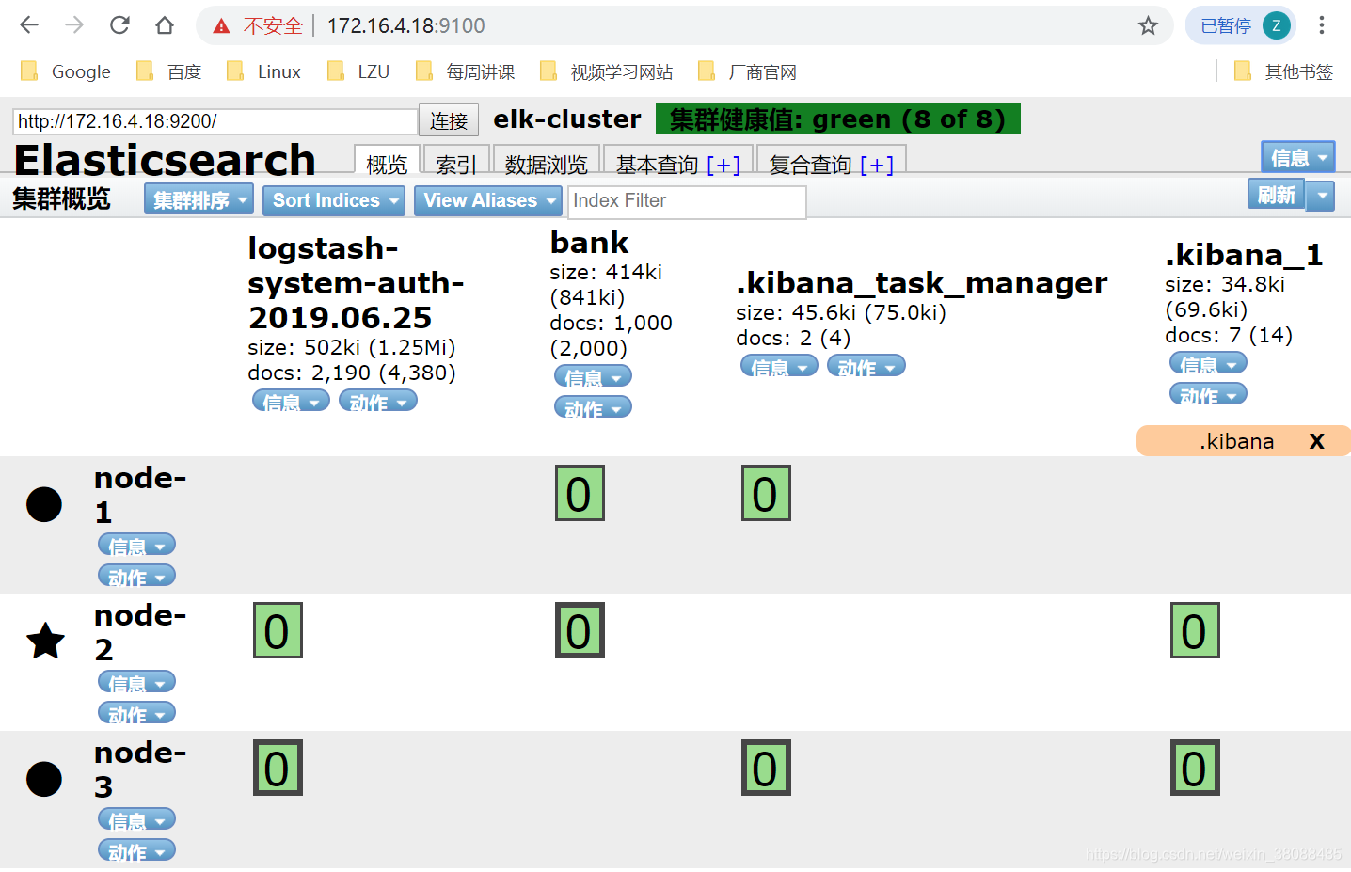
Task: Open logstash index 动作 dropdown
Action: pyautogui.click(x=378, y=402)
